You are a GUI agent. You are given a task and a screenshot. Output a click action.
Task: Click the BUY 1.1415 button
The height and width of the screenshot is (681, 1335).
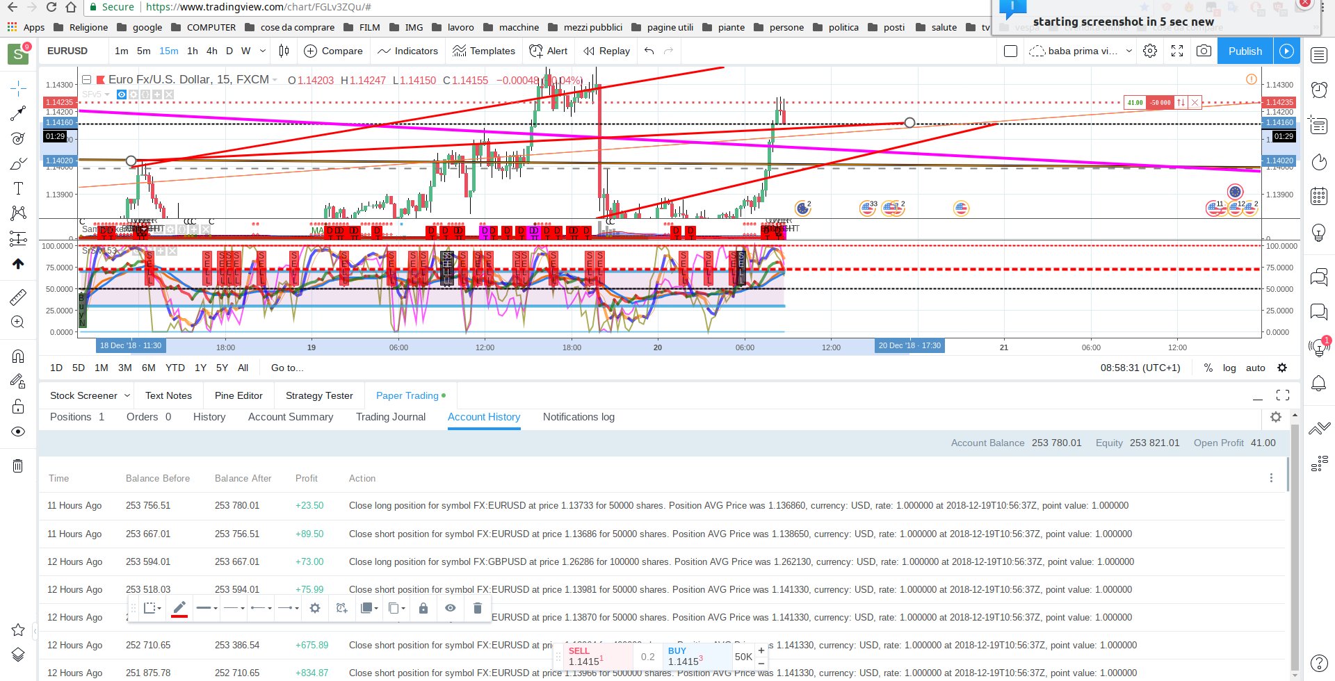[x=697, y=657]
